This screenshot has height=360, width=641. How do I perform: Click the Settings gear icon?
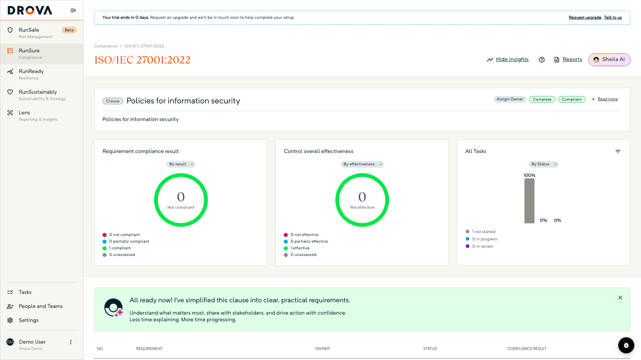pos(10,320)
